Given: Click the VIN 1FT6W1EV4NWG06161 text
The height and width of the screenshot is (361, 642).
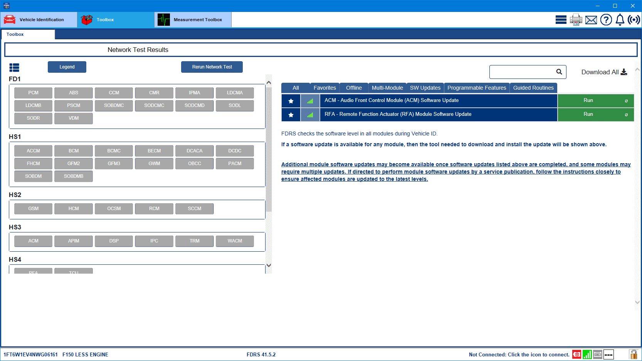Looking at the screenshot, I should tap(30, 354).
